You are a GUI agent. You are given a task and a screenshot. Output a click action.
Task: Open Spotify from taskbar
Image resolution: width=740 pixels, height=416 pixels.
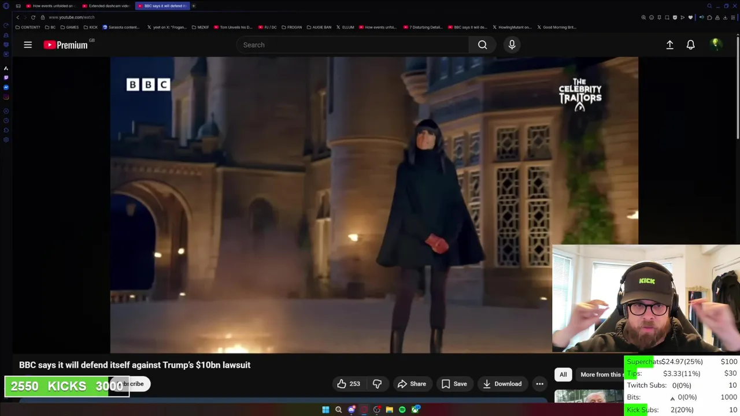[402, 410]
